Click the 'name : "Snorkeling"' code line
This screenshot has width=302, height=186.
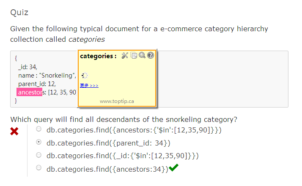47,75
